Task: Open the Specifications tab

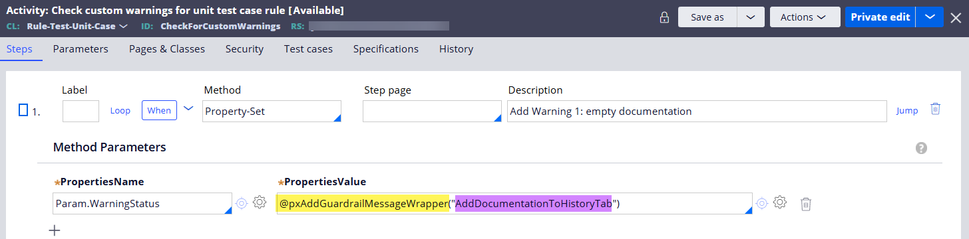Action: [x=386, y=49]
